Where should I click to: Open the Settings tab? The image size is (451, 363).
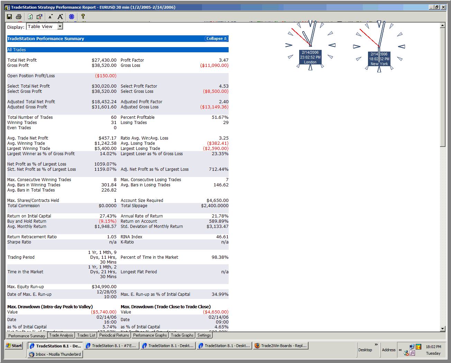tap(204, 335)
